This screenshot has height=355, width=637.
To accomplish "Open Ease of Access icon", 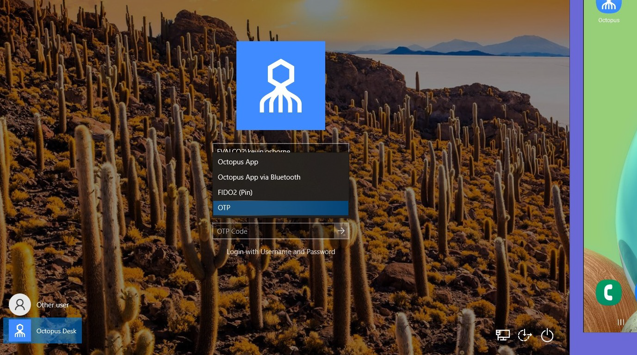I will pyautogui.click(x=525, y=335).
